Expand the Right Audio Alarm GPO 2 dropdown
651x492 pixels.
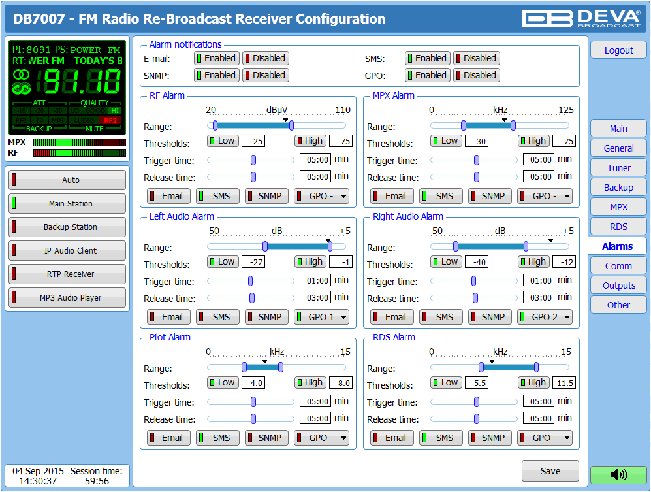(545, 317)
